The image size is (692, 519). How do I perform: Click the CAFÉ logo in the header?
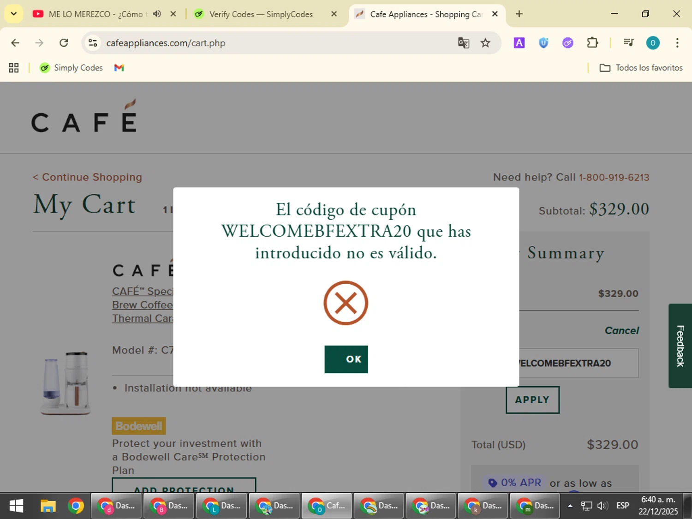point(84,116)
